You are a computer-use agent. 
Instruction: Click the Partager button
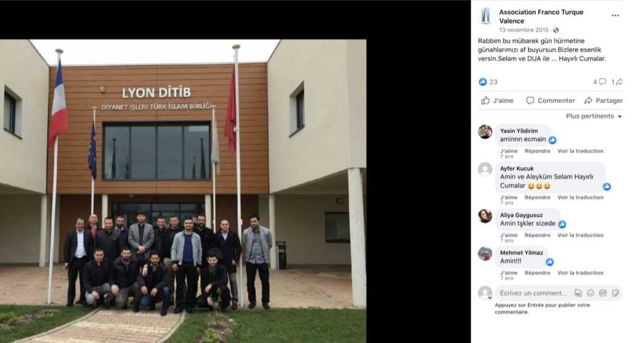[x=603, y=101]
